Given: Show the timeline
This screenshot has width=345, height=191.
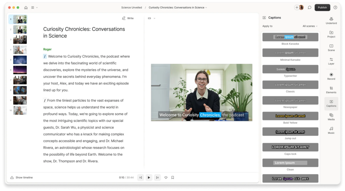Looking at the screenshot, I should click(x=22, y=177).
